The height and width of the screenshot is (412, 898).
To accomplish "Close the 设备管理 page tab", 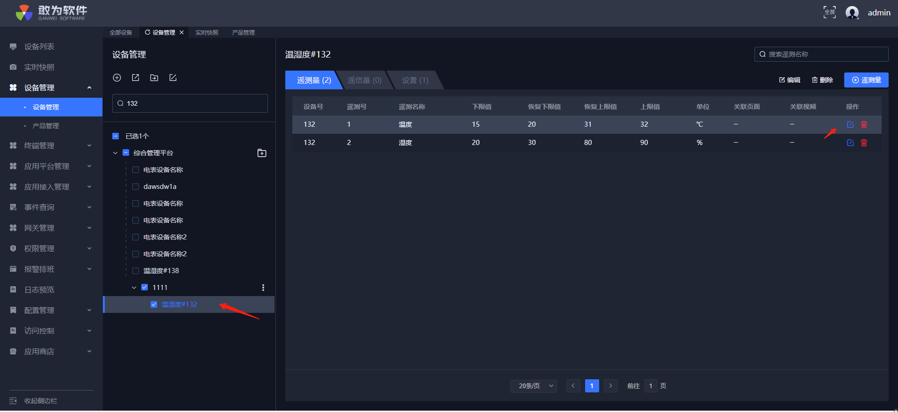I will coord(181,32).
